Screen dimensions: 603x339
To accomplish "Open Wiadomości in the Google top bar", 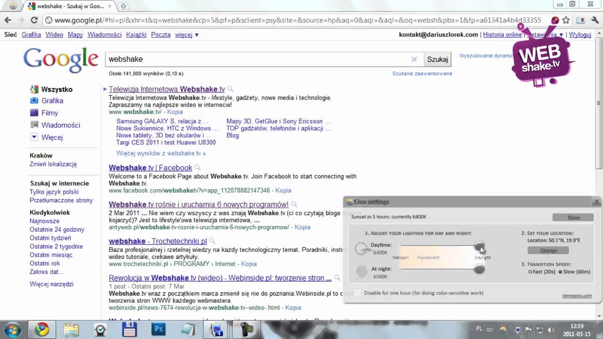I will click(x=105, y=35).
